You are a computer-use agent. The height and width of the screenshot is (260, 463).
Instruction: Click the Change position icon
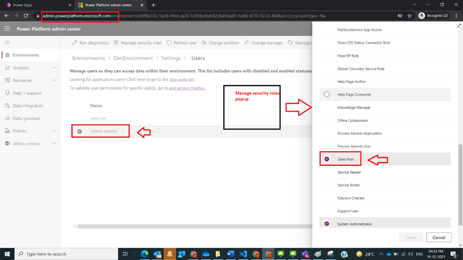click(204, 43)
